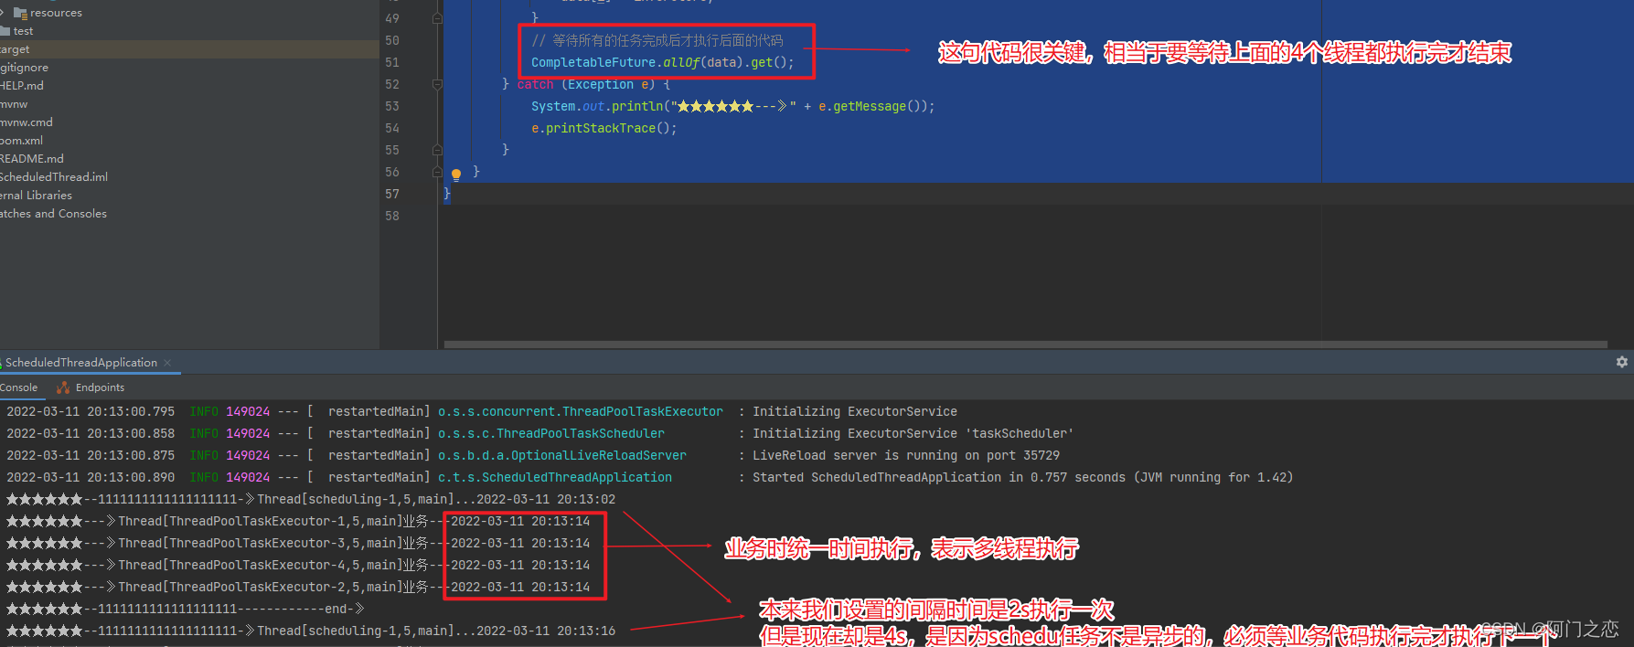The image size is (1634, 647).
Task: Select the mvnw file
Action: coord(14,104)
